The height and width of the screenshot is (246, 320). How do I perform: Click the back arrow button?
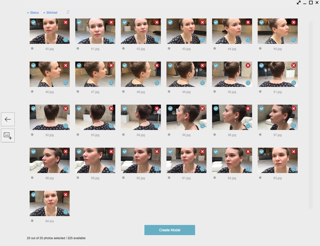tap(8, 119)
